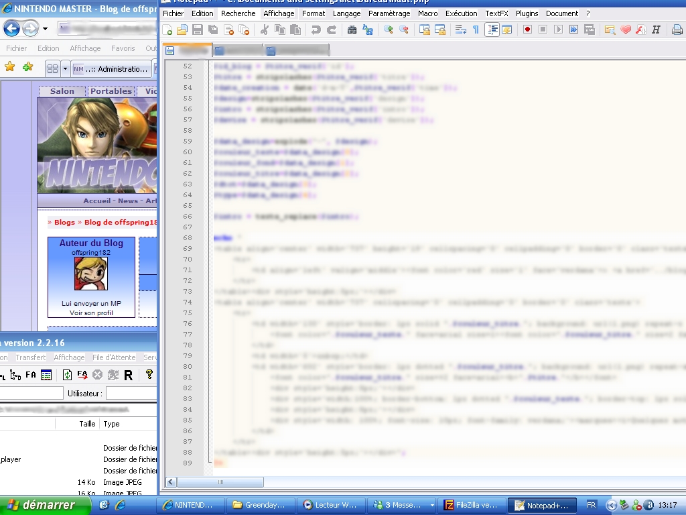
Task: Open the Windows démarrer start menu
Action: [45, 506]
